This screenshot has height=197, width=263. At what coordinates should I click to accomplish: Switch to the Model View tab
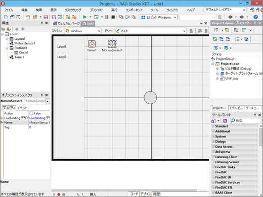click(x=236, y=108)
